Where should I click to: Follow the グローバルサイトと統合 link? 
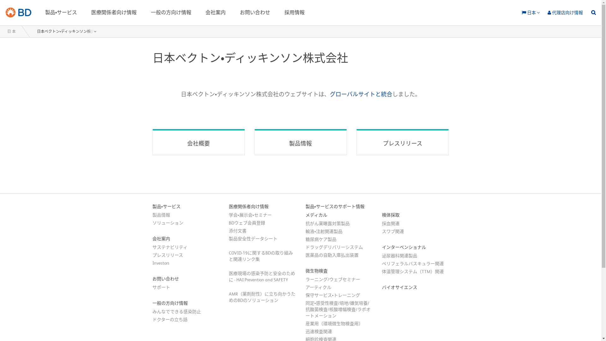point(361,94)
